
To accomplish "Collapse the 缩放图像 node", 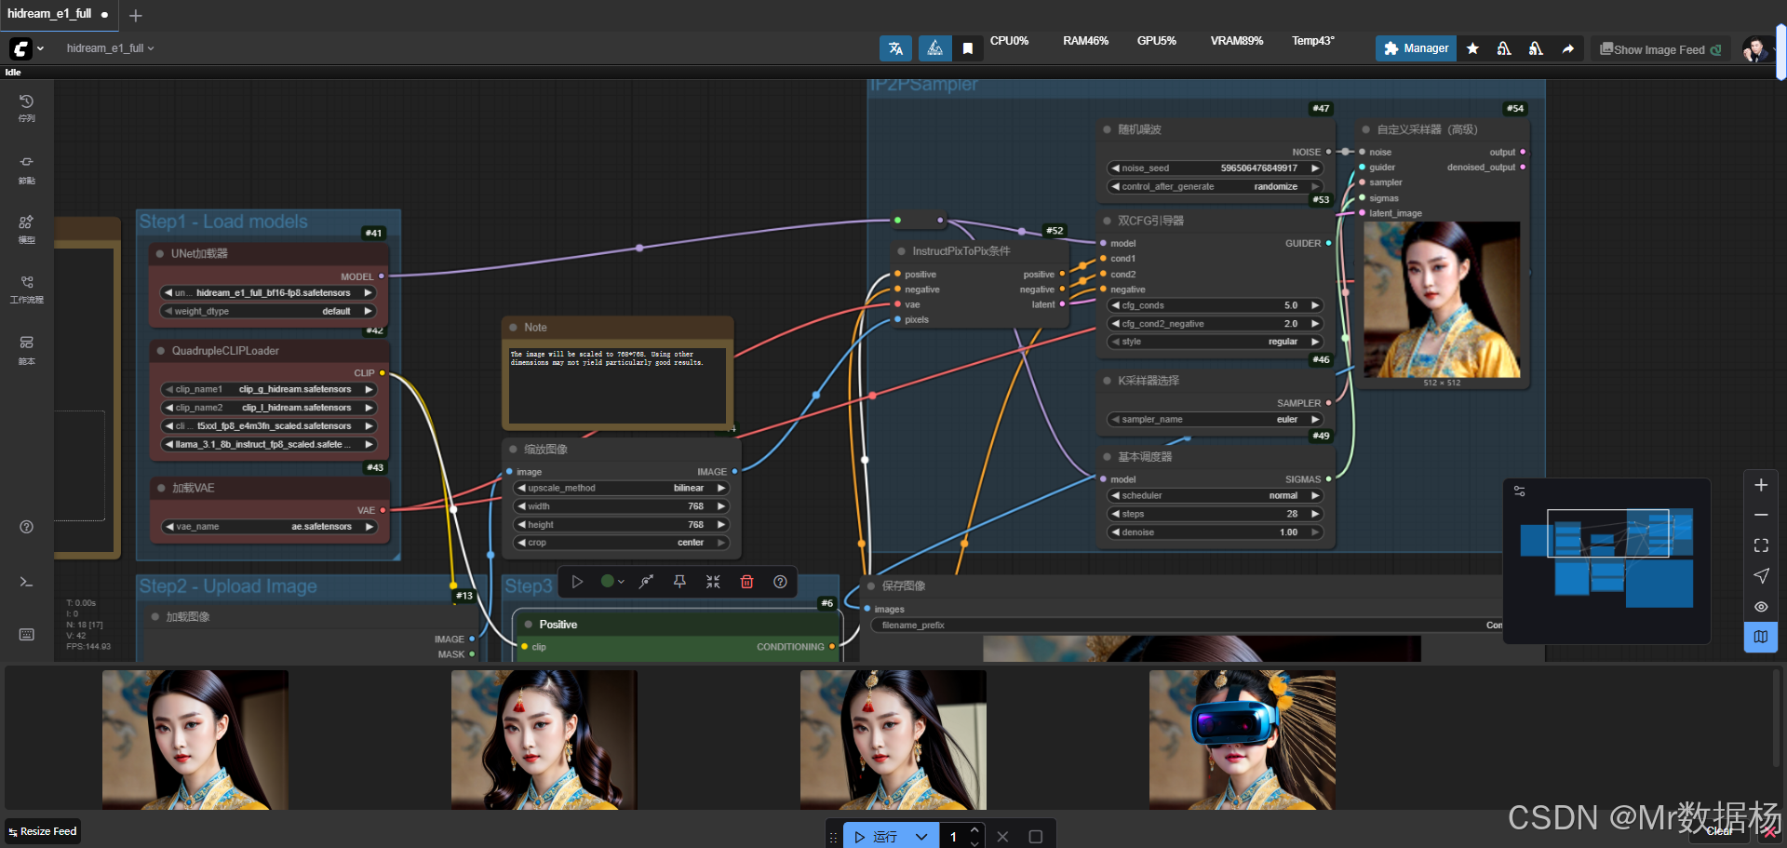I will coord(513,450).
